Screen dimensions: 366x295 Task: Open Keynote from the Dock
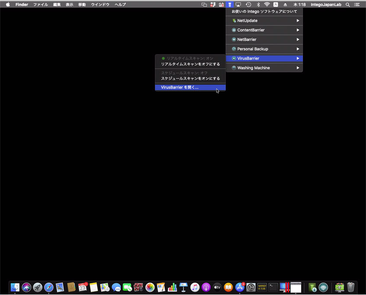point(183,287)
